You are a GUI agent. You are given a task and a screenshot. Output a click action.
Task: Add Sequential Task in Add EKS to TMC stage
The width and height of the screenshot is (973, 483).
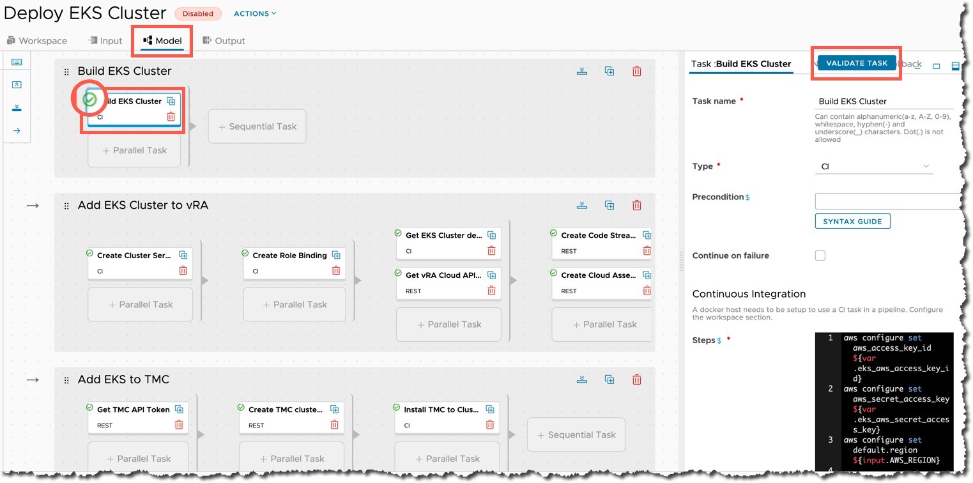tap(576, 435)
